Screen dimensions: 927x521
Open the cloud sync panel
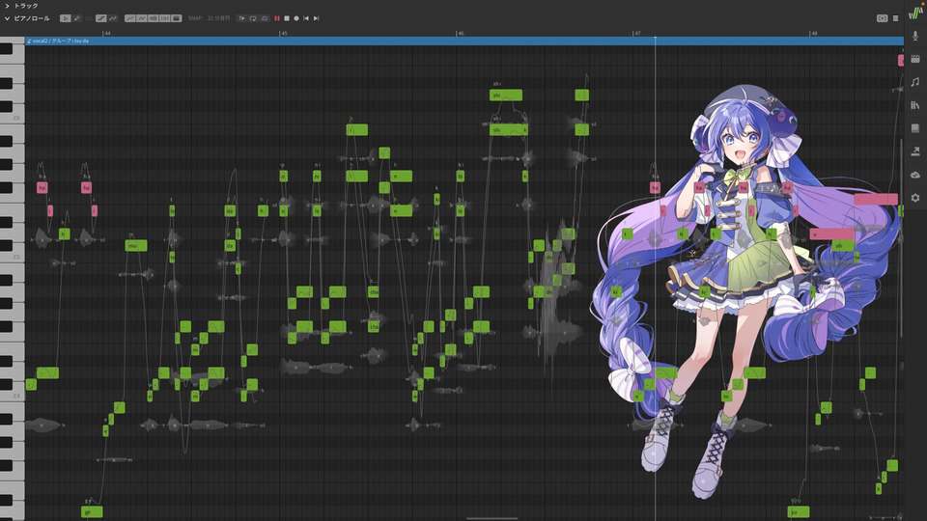point(915,175)
